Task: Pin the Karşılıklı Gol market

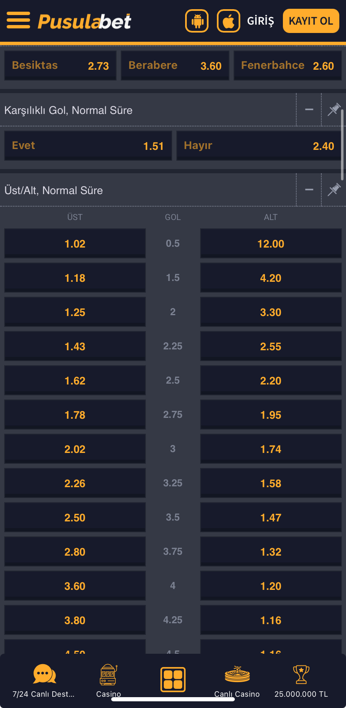Action: tap(334, 110)
